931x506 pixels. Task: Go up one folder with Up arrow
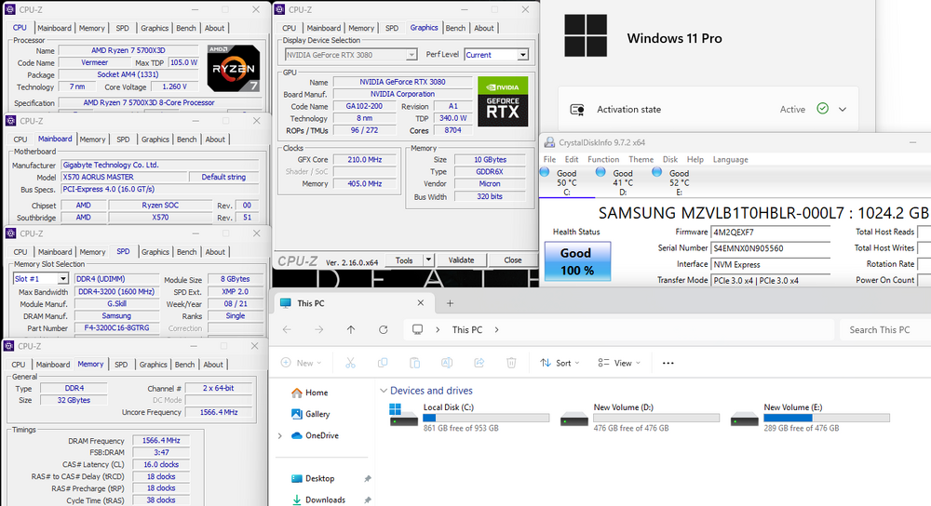coord(351,329)
